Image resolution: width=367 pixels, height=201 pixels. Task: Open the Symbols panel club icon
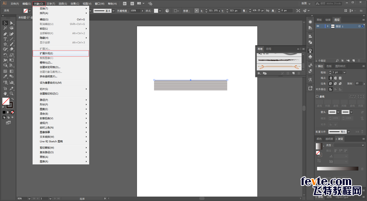click(x=310, y=57)
